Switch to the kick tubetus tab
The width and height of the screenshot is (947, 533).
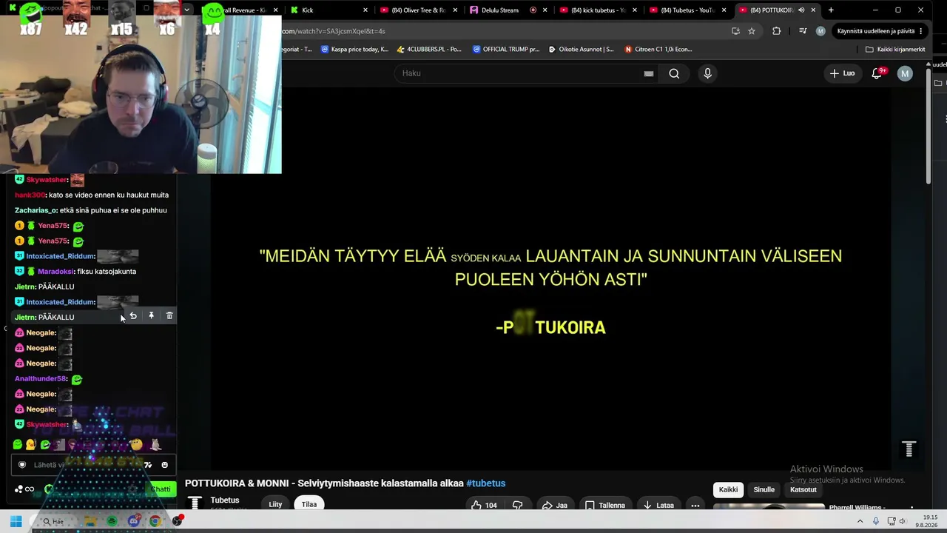click(598, 10)
